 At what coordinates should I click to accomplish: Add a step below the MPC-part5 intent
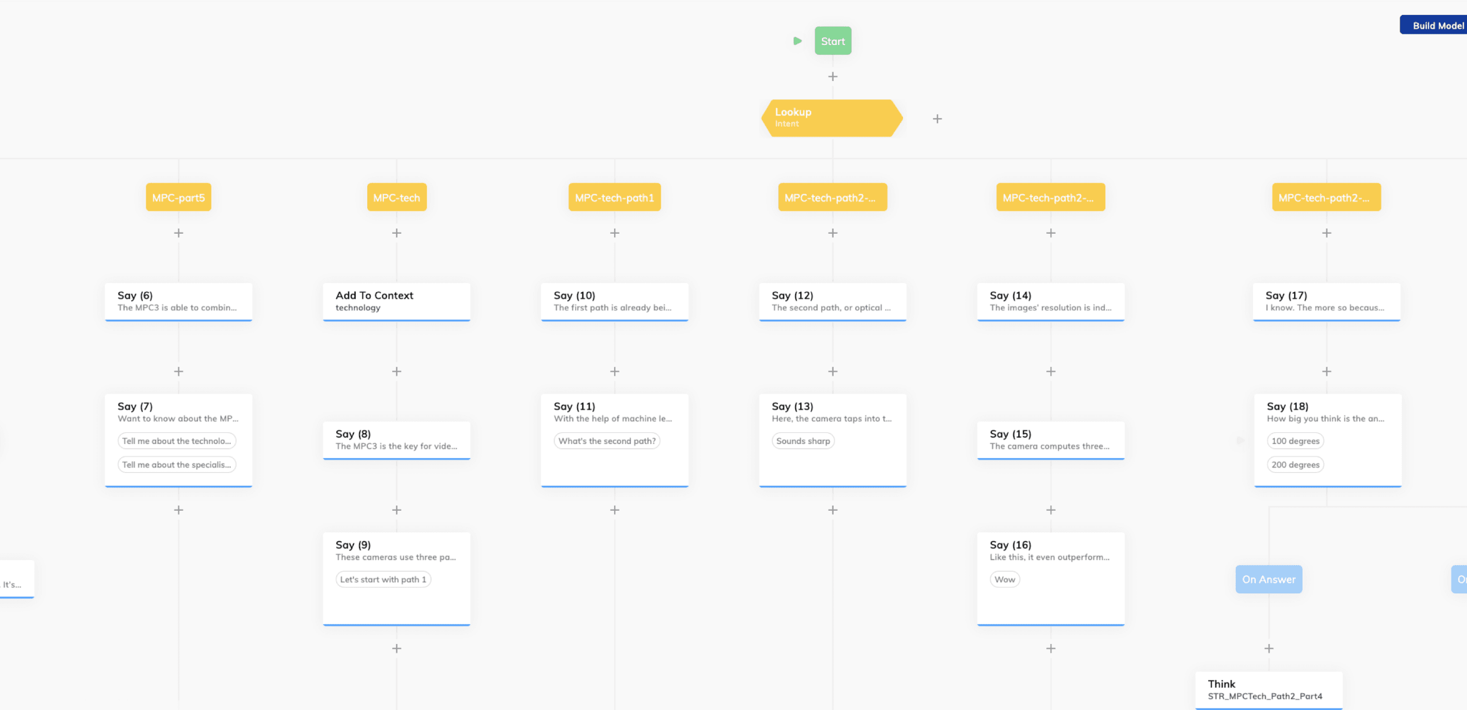(x=178, y=233)
